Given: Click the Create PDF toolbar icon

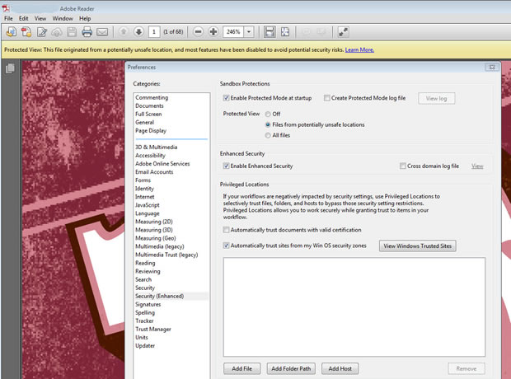Looking at the screenshot, I should [26, 32].
